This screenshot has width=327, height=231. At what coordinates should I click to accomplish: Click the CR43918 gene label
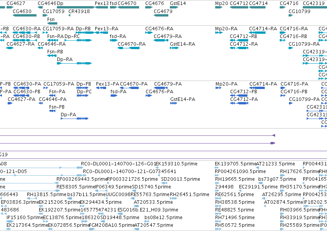click(x=79, y=11)
